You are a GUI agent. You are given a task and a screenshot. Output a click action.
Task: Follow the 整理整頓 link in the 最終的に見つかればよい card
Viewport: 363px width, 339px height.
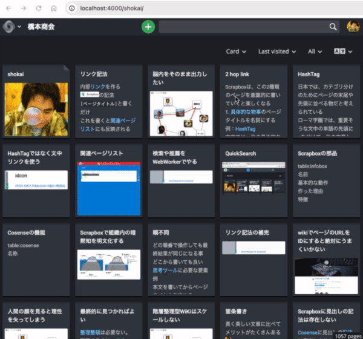coord(90,332)
